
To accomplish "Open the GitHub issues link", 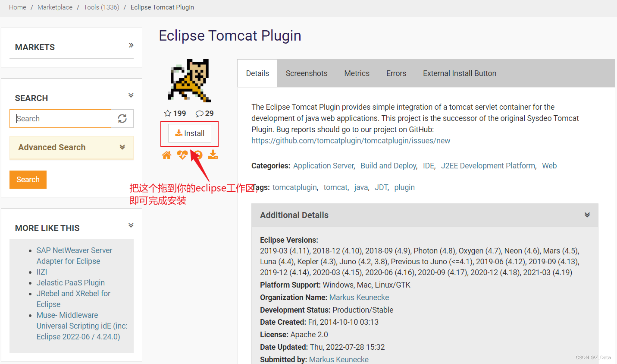I will point(351,140).
